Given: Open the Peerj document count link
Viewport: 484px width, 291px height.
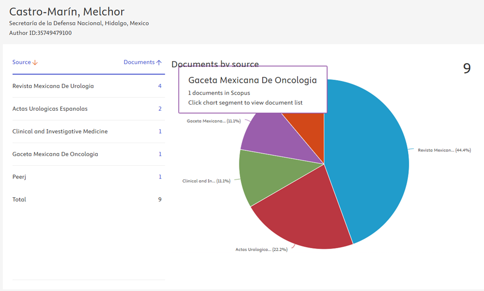Looking at the screenshot, I should coord(160,177).
